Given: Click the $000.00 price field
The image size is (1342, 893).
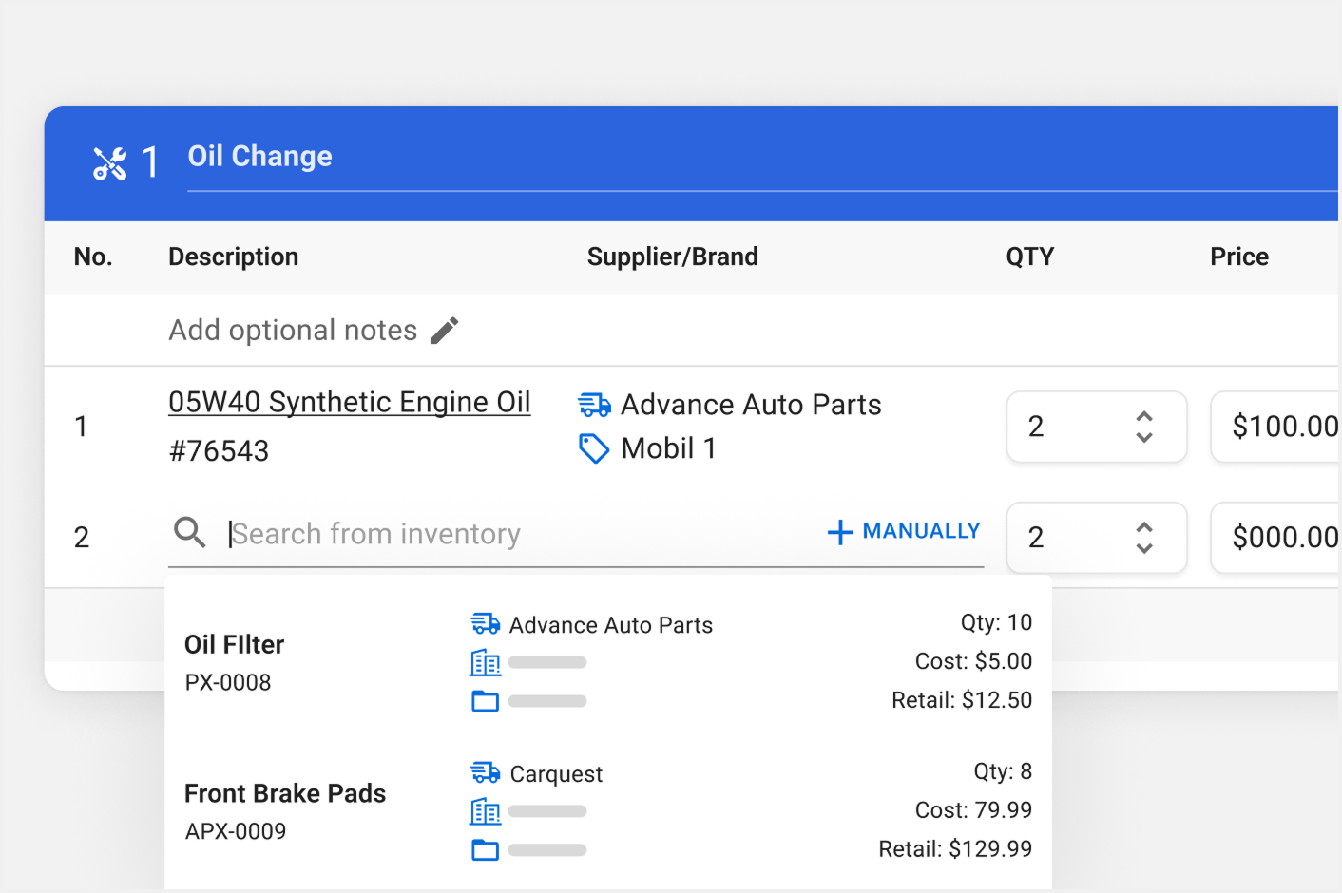Looking at the screenshot, I should [x=1275, y=538].
